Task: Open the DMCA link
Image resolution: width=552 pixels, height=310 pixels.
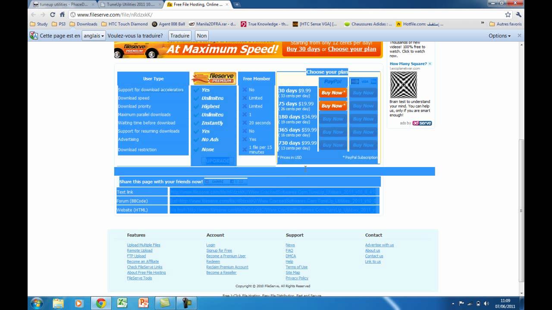Action: click(x=291, y=256)
